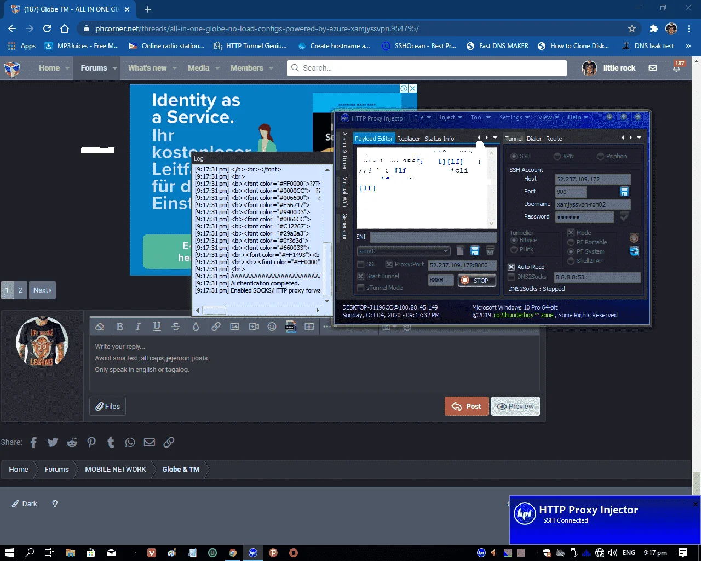Click the forum Search field
Image resolution: width=701 pixels, height=561 pixels.
(x=427, y=68)
